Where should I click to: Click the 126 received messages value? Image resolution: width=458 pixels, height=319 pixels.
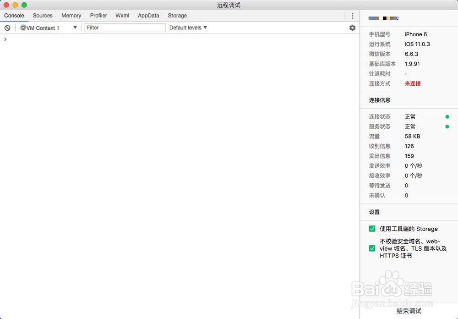409,146
